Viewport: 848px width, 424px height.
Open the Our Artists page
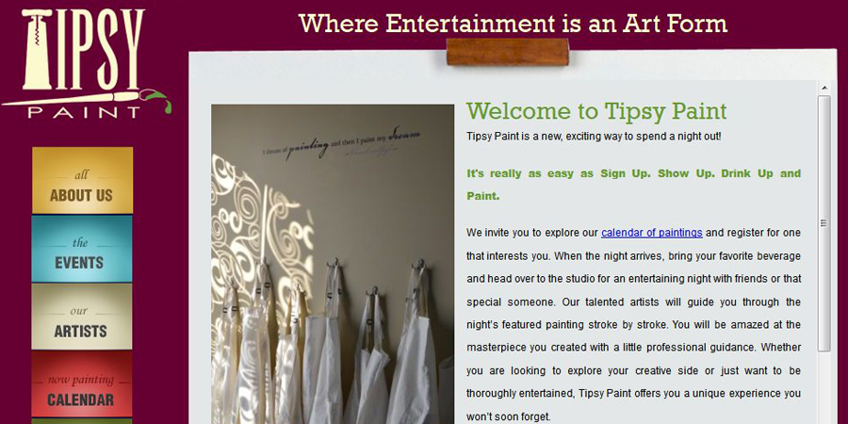click(x=82, y=317)
